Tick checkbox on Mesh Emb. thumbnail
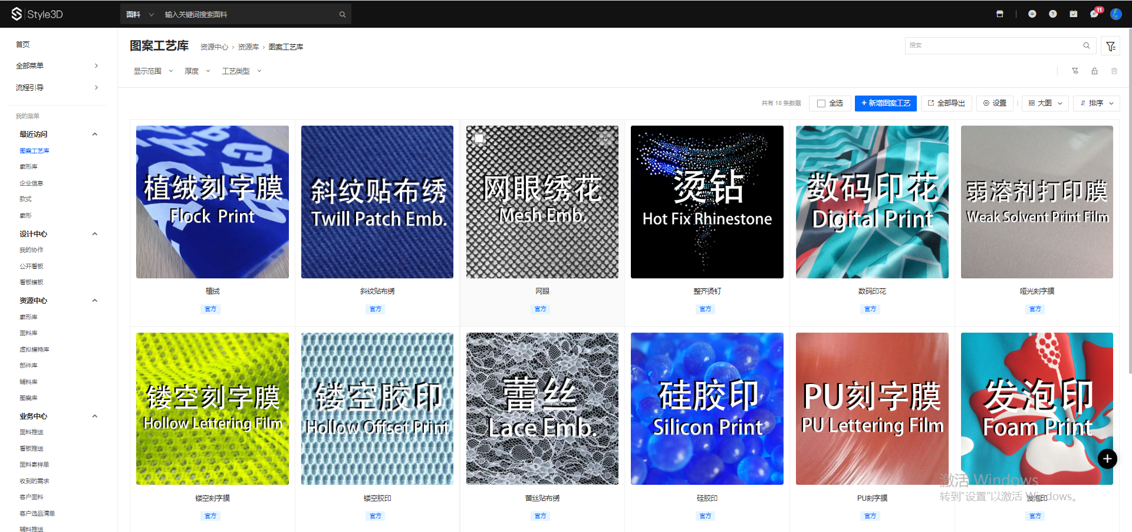 pos(479,139)
